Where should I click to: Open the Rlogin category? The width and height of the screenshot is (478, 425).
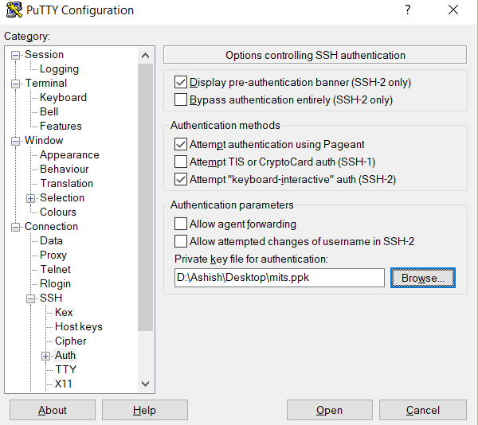[x=56, y=284]
